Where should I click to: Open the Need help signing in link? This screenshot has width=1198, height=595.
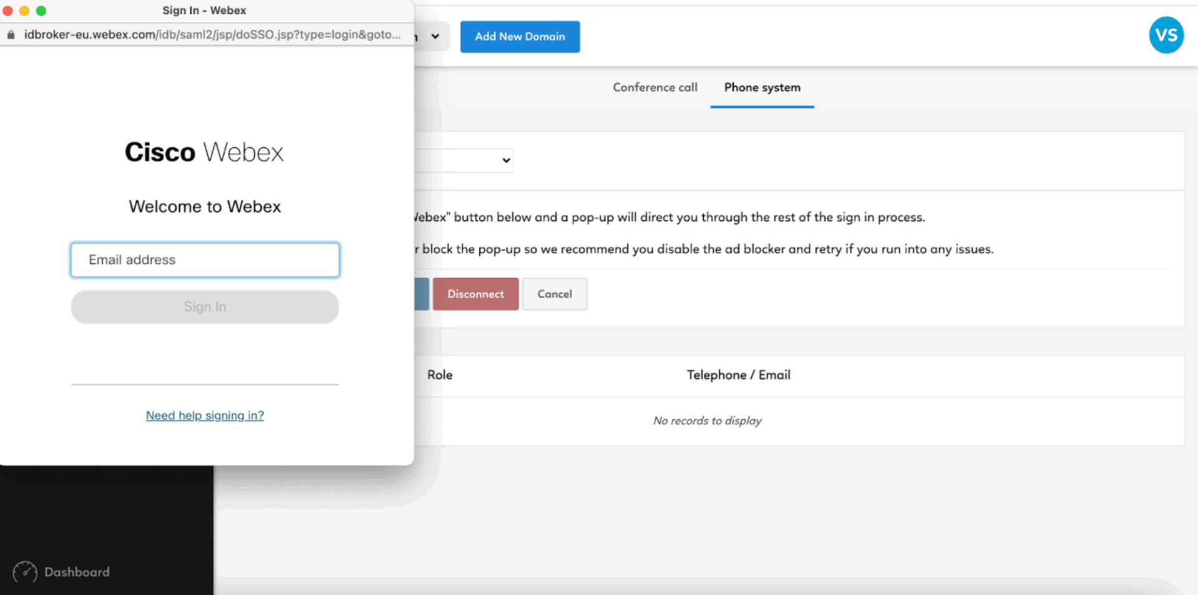tap(205, 415)
